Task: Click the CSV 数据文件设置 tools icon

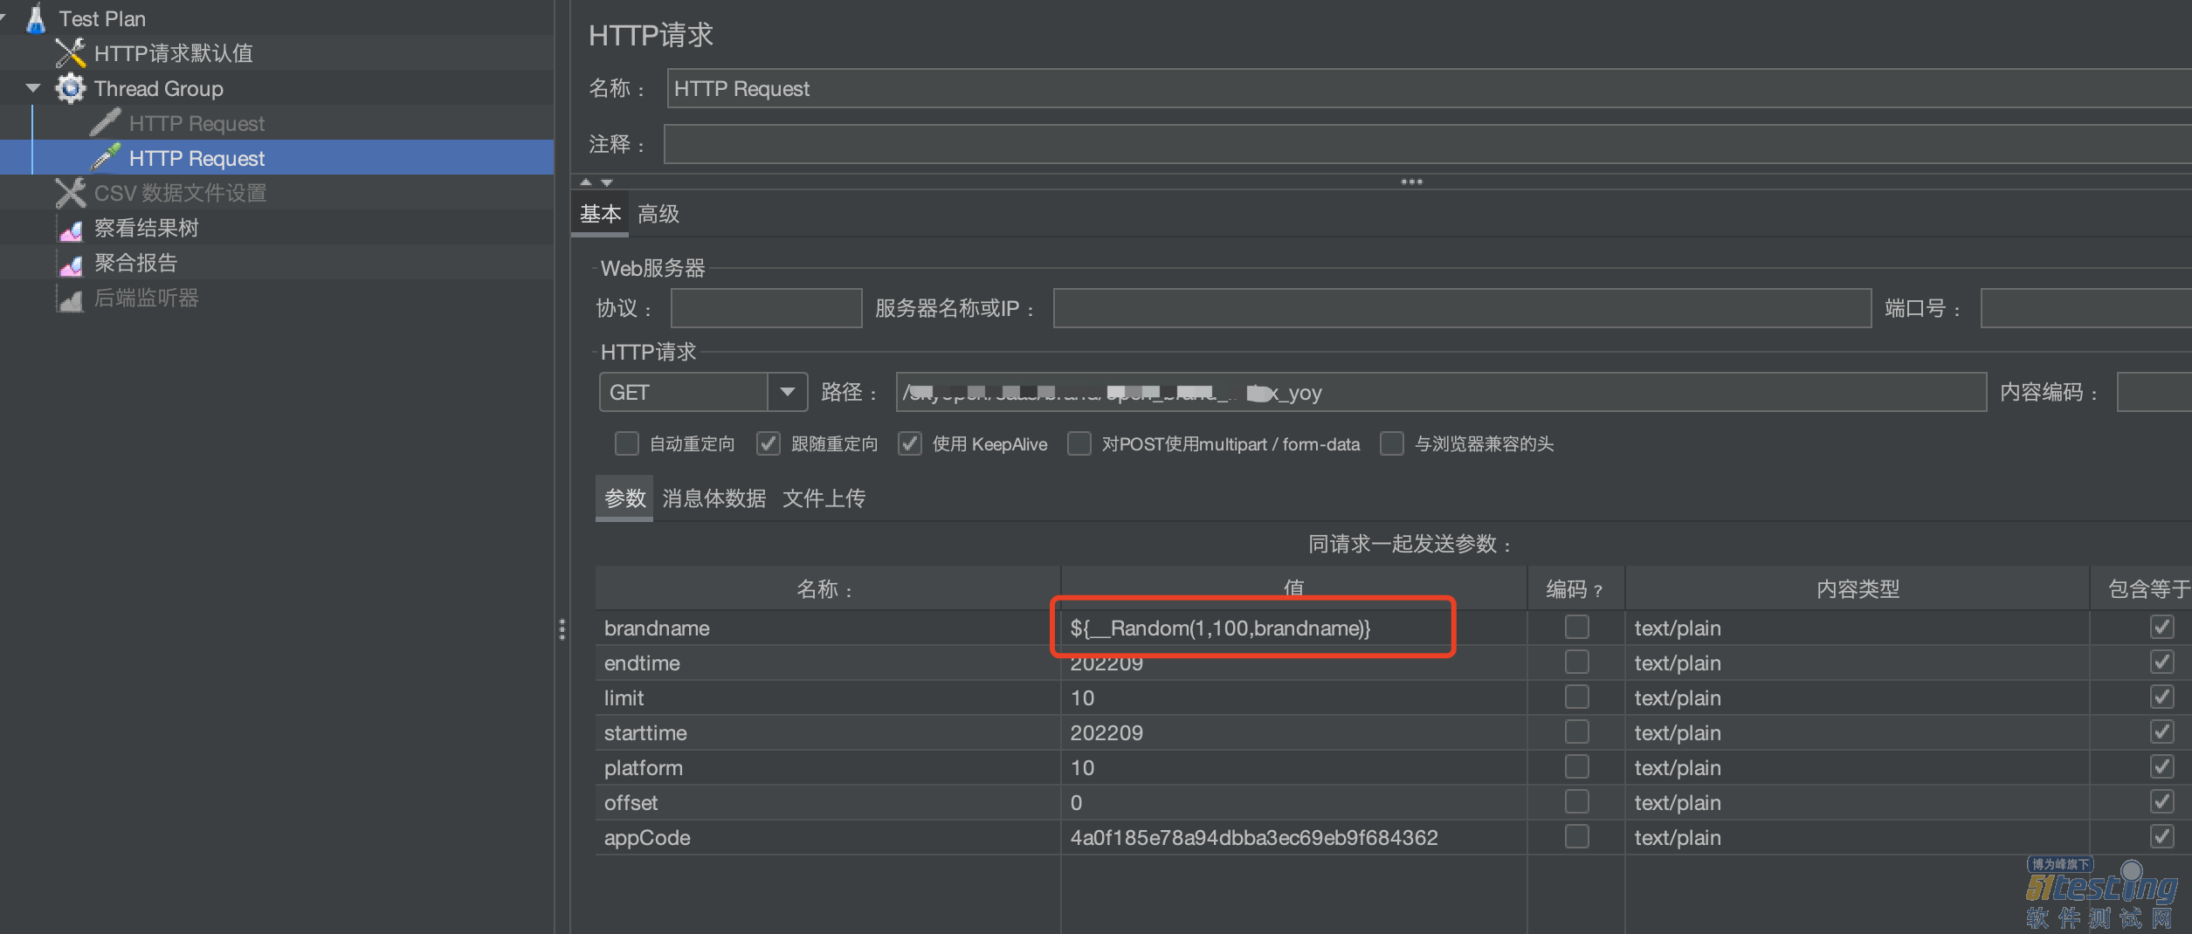Action: (x=71, y=193)
